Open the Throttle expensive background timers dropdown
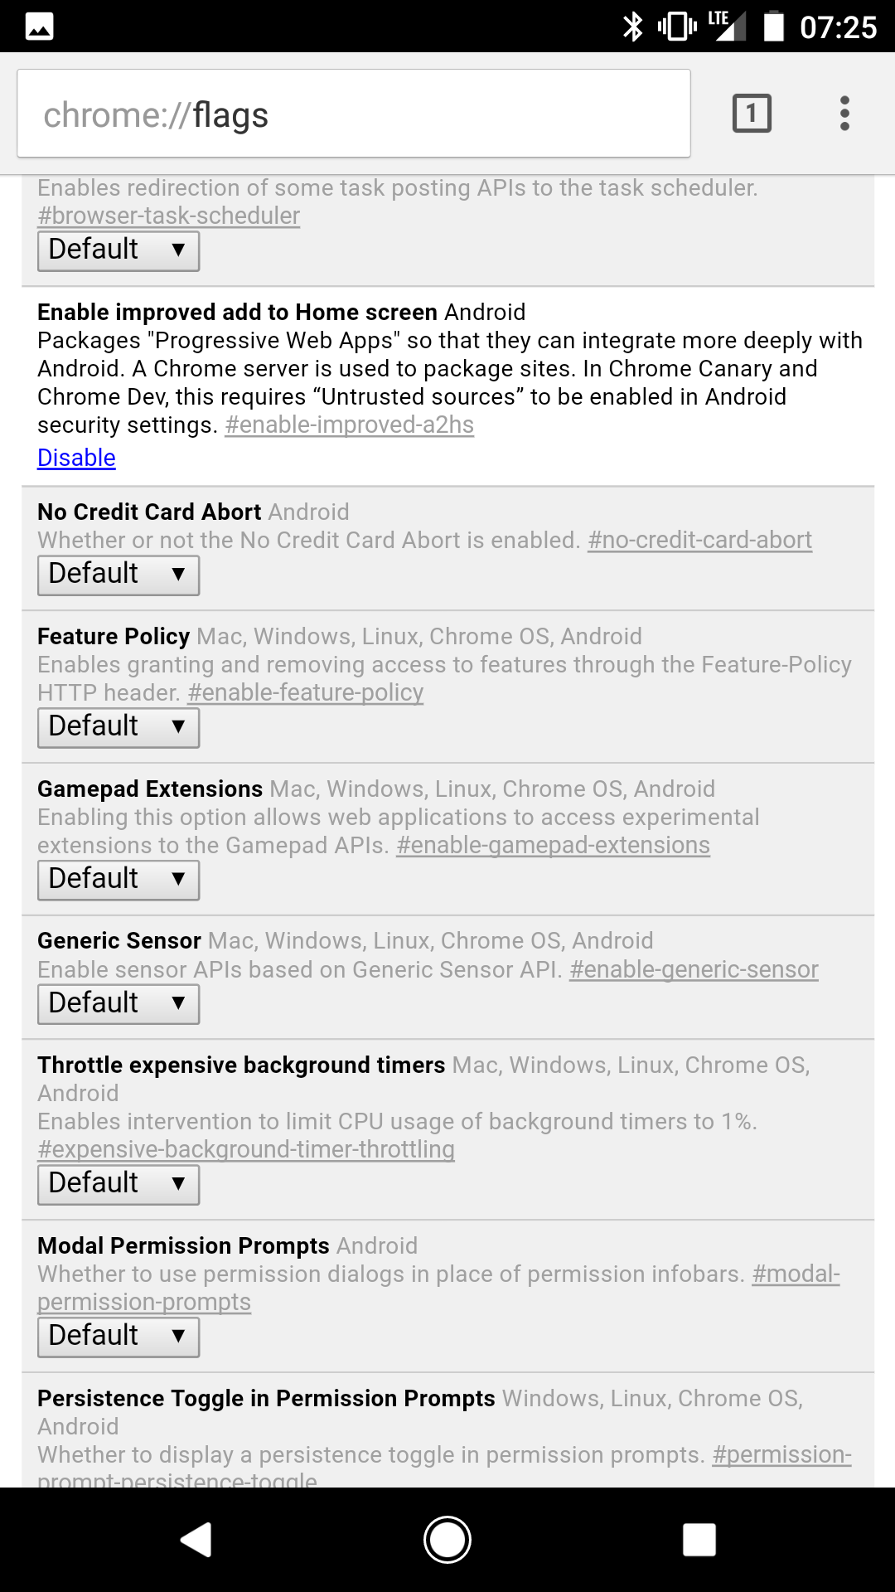The height and width of the screenshot is (1592, 895). (119, 1184)
